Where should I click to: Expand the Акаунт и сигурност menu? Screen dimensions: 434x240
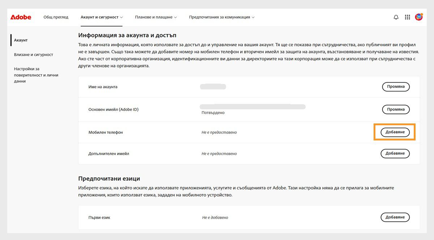102,17
